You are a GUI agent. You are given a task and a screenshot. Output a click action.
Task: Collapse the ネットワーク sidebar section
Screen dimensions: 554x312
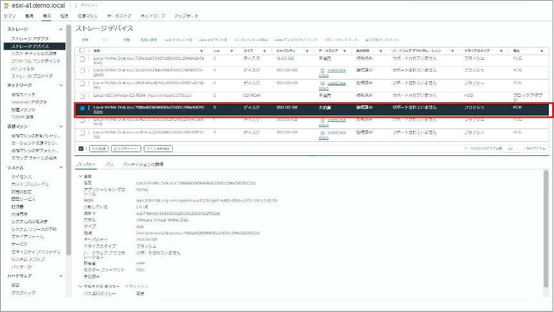61,85
